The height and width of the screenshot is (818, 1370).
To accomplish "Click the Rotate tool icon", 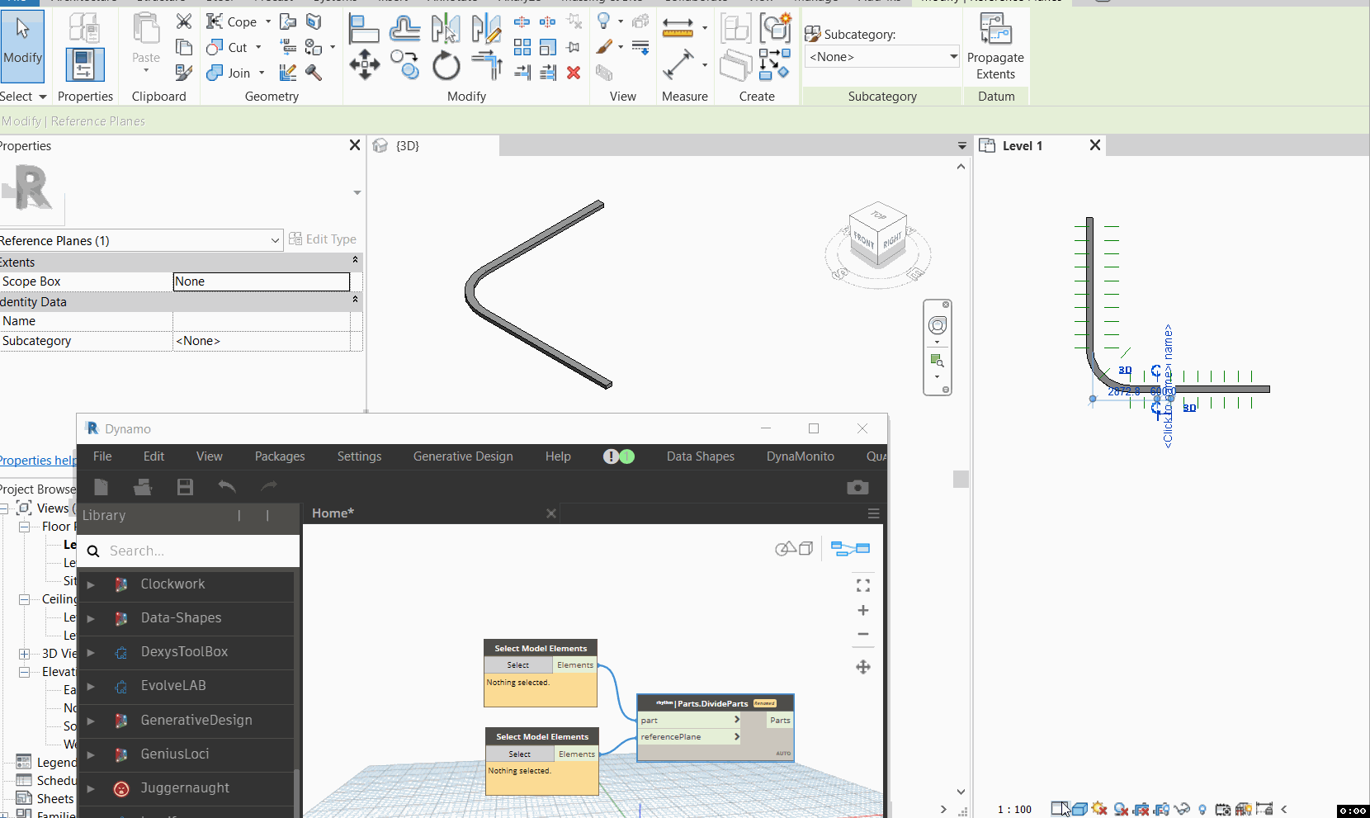I will (446, 65).
